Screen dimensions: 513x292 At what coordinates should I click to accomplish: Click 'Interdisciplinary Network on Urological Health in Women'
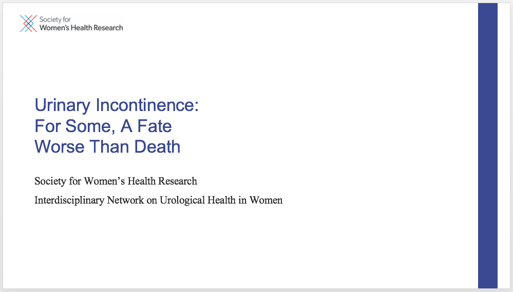click(158, 200)
